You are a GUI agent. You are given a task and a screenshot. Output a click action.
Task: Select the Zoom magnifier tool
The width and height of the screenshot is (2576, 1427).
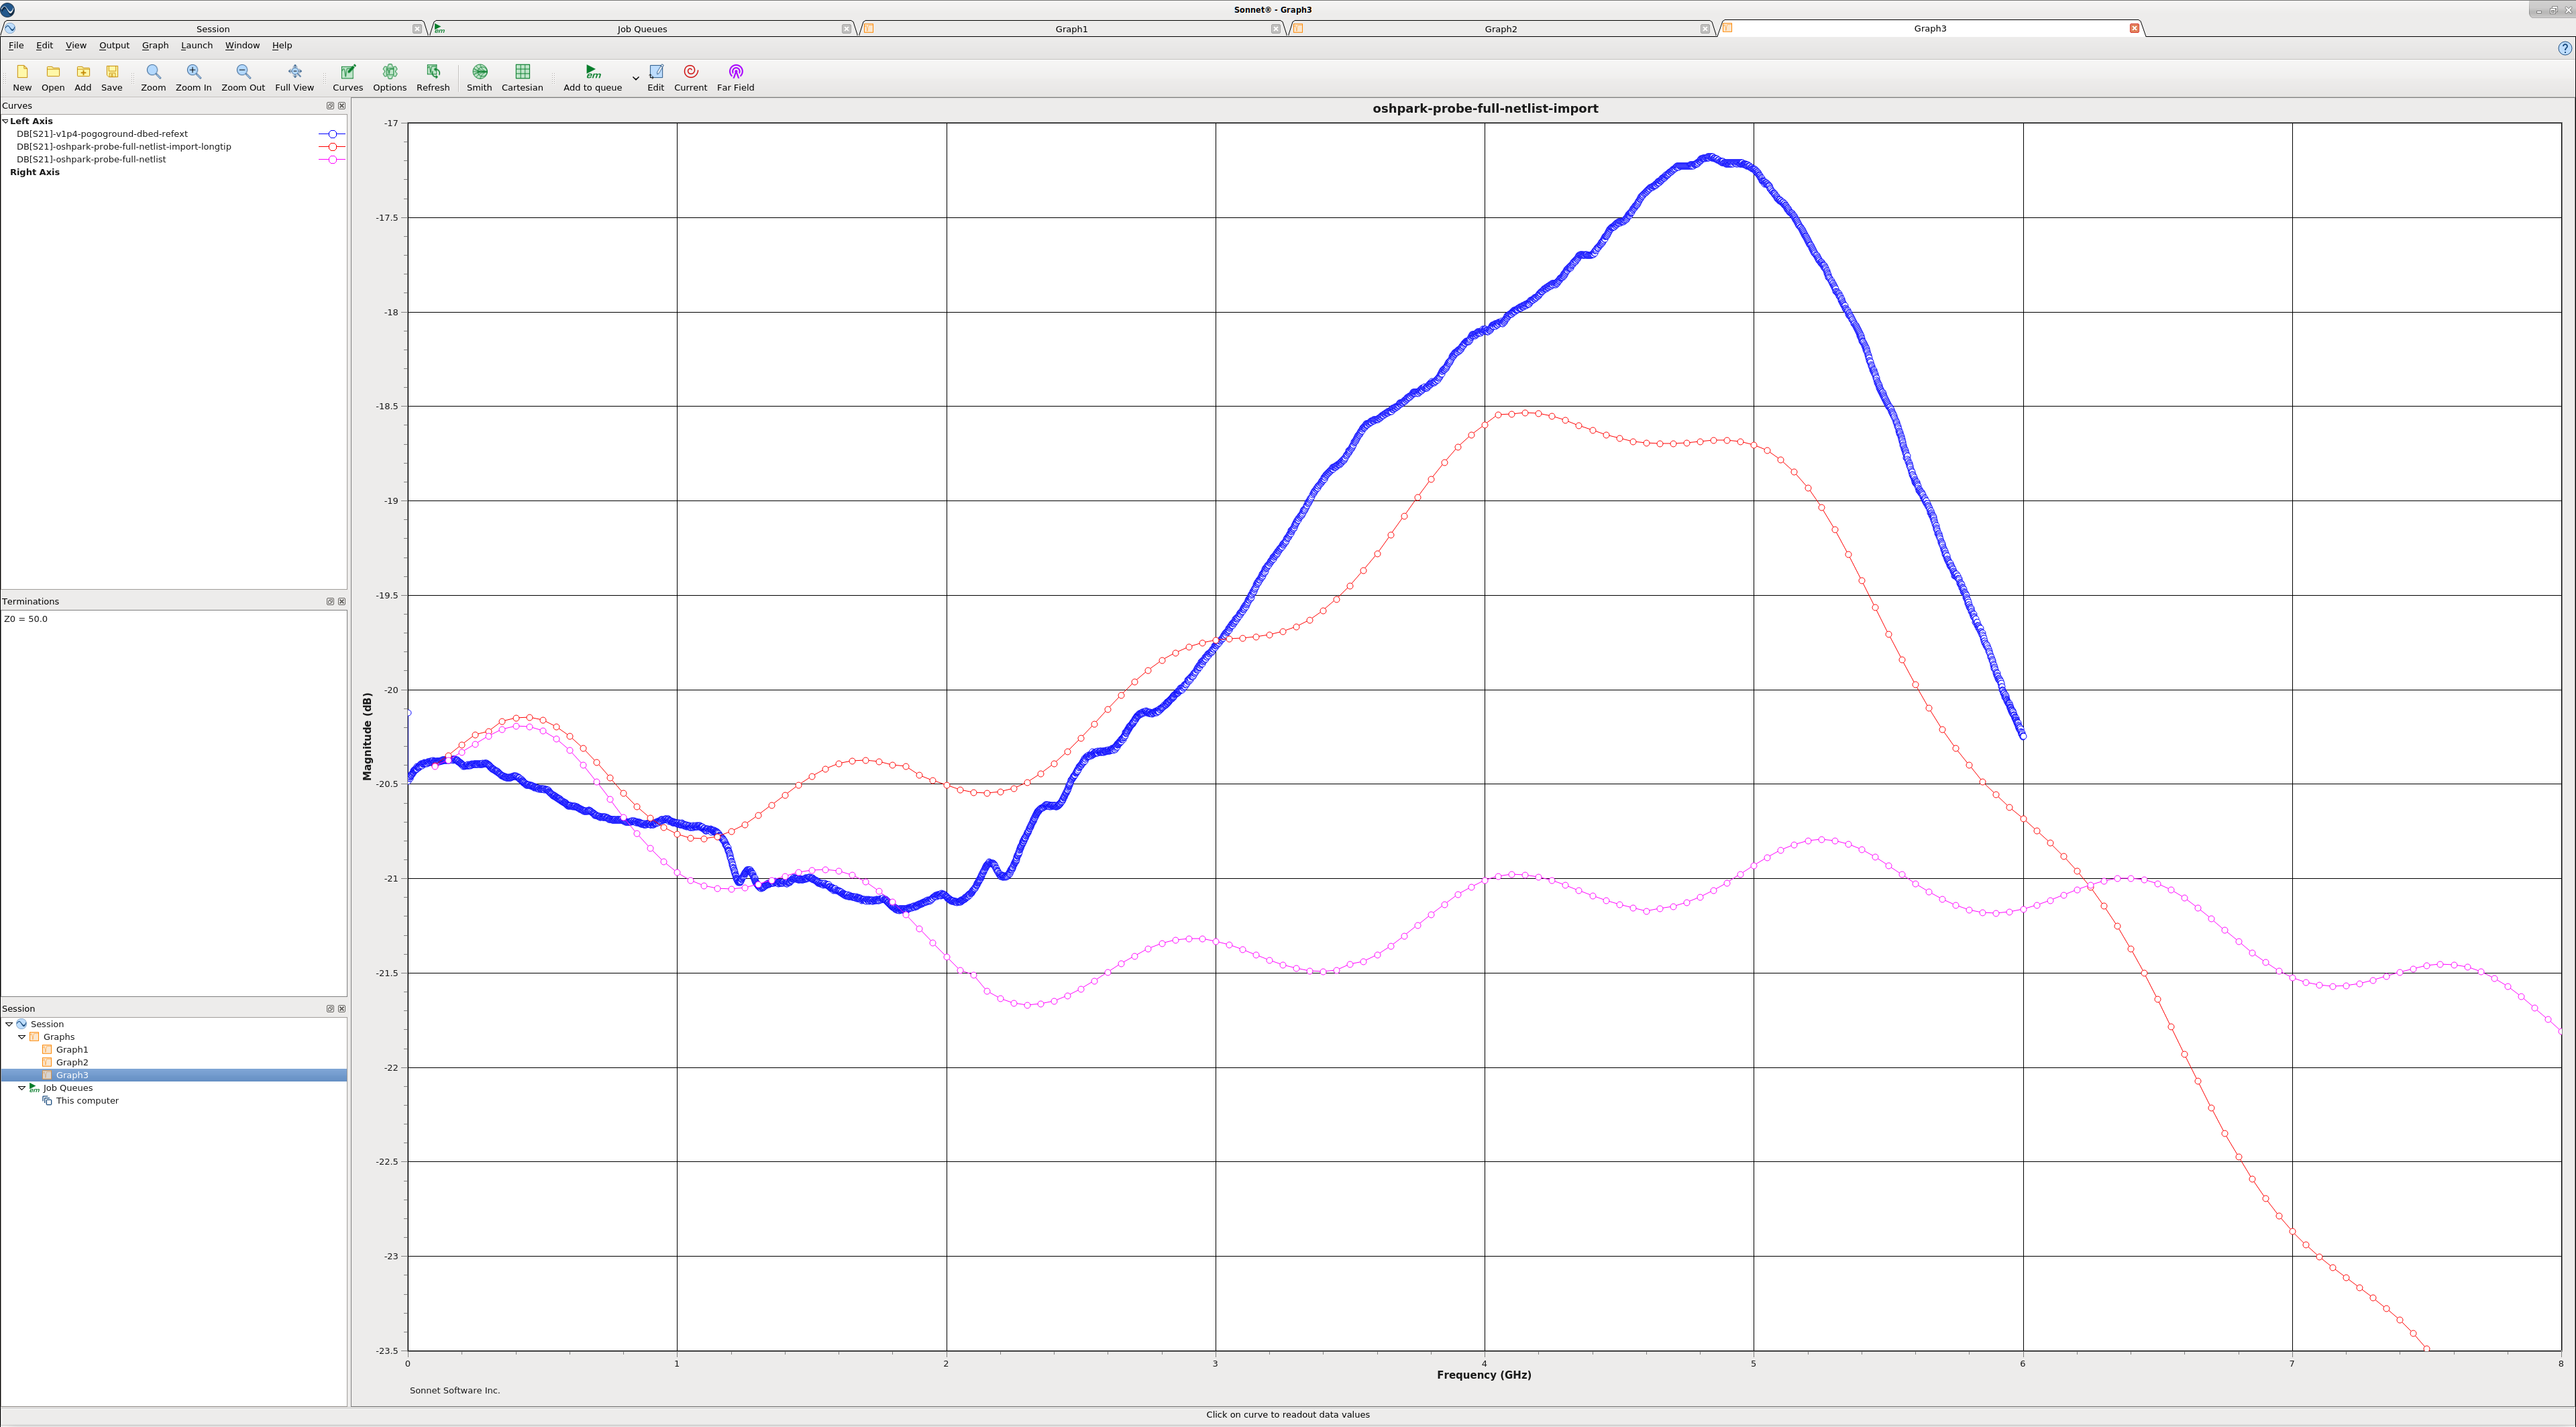(x=153, y=72)
